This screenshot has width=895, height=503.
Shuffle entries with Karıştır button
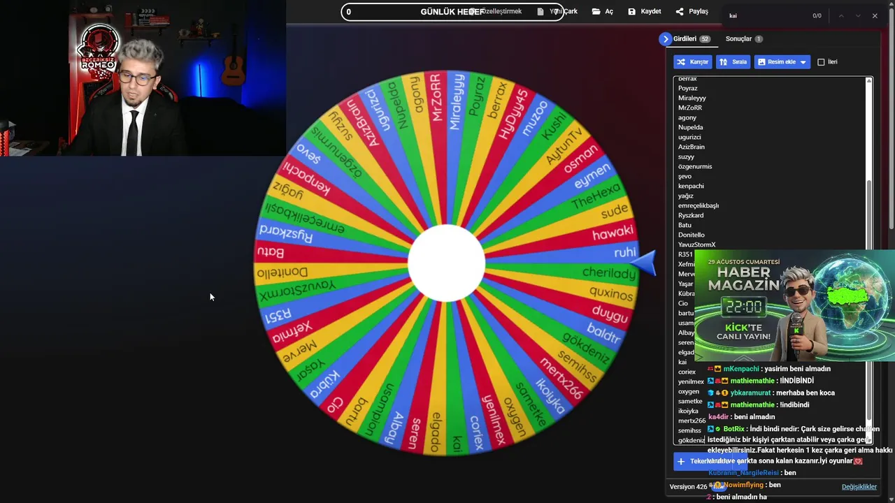click(x=693, y=62)
